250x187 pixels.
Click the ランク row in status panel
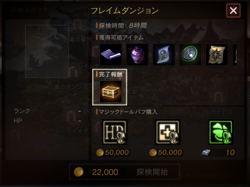click(x=47, y=111)
